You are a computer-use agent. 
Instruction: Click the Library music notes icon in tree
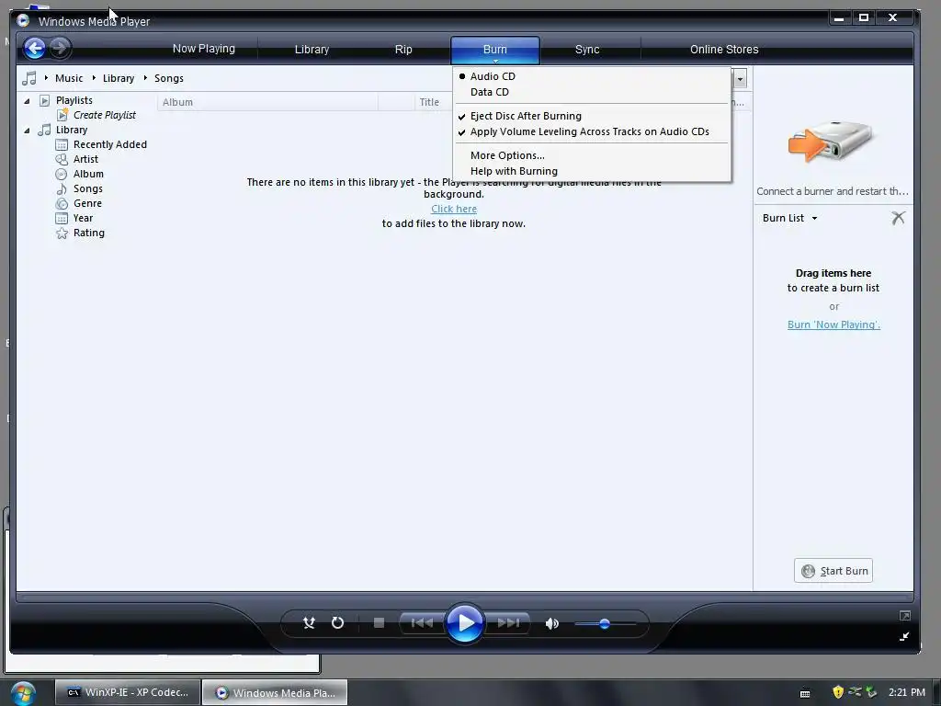tap(44, 130)
